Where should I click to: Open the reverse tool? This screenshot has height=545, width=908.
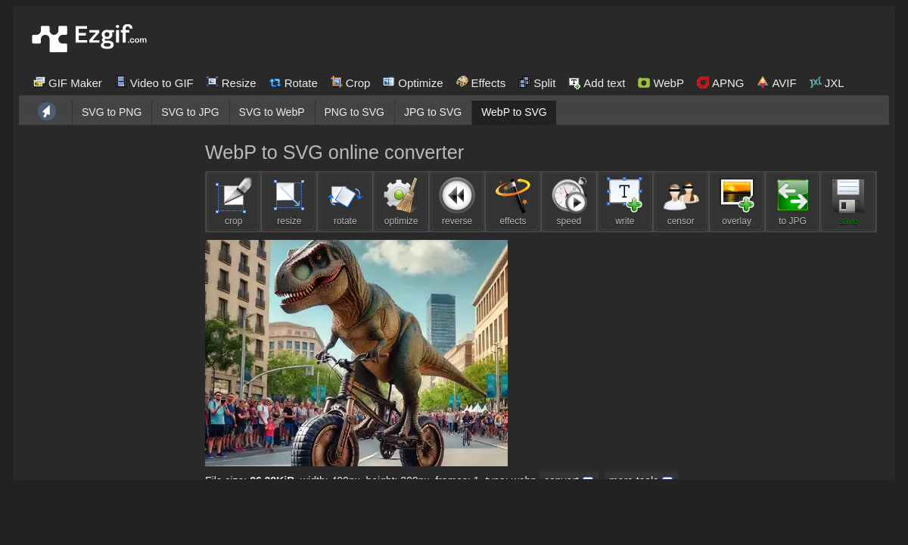coord(457,201)
